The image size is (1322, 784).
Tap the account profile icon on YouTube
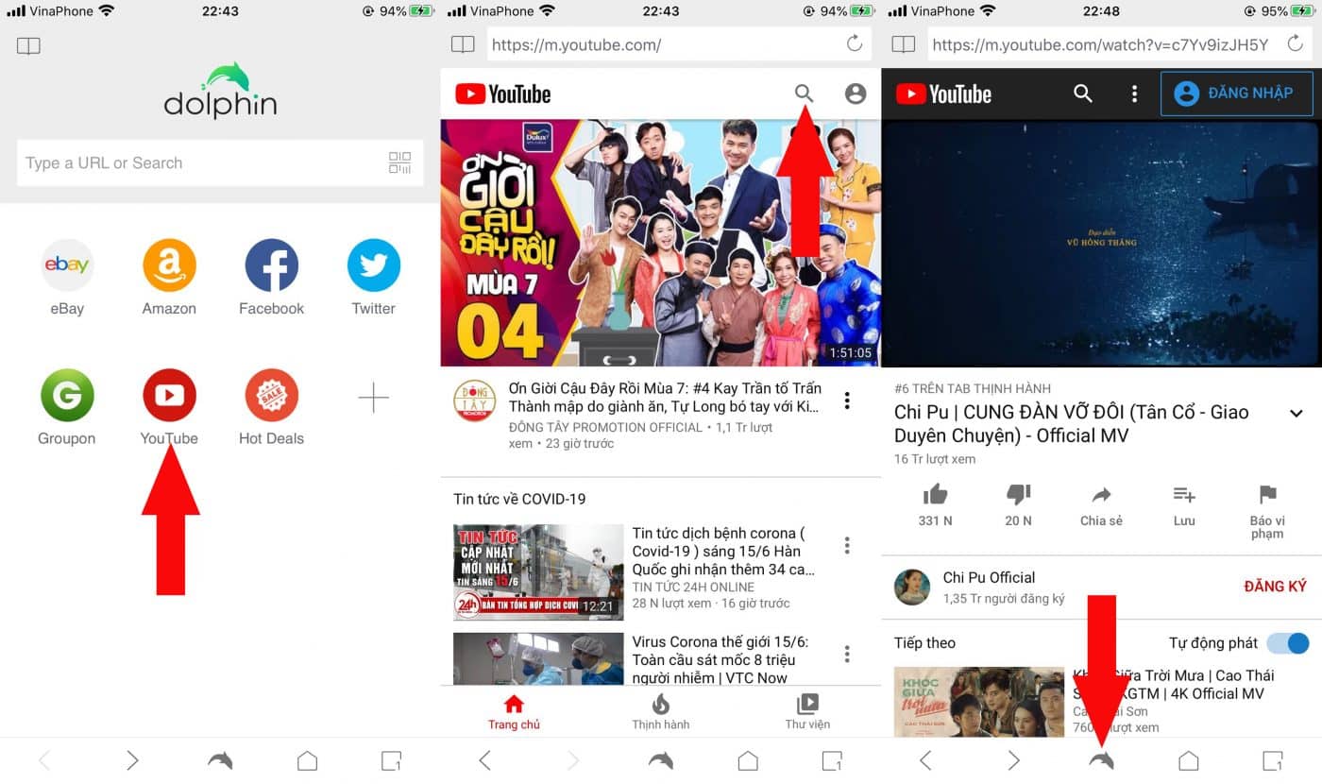855,94
